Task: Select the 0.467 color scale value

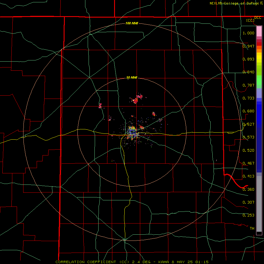Action: pyautogui.click(x=248, y=163)
